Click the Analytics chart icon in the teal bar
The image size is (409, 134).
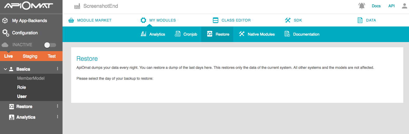(x=144, y=34)
